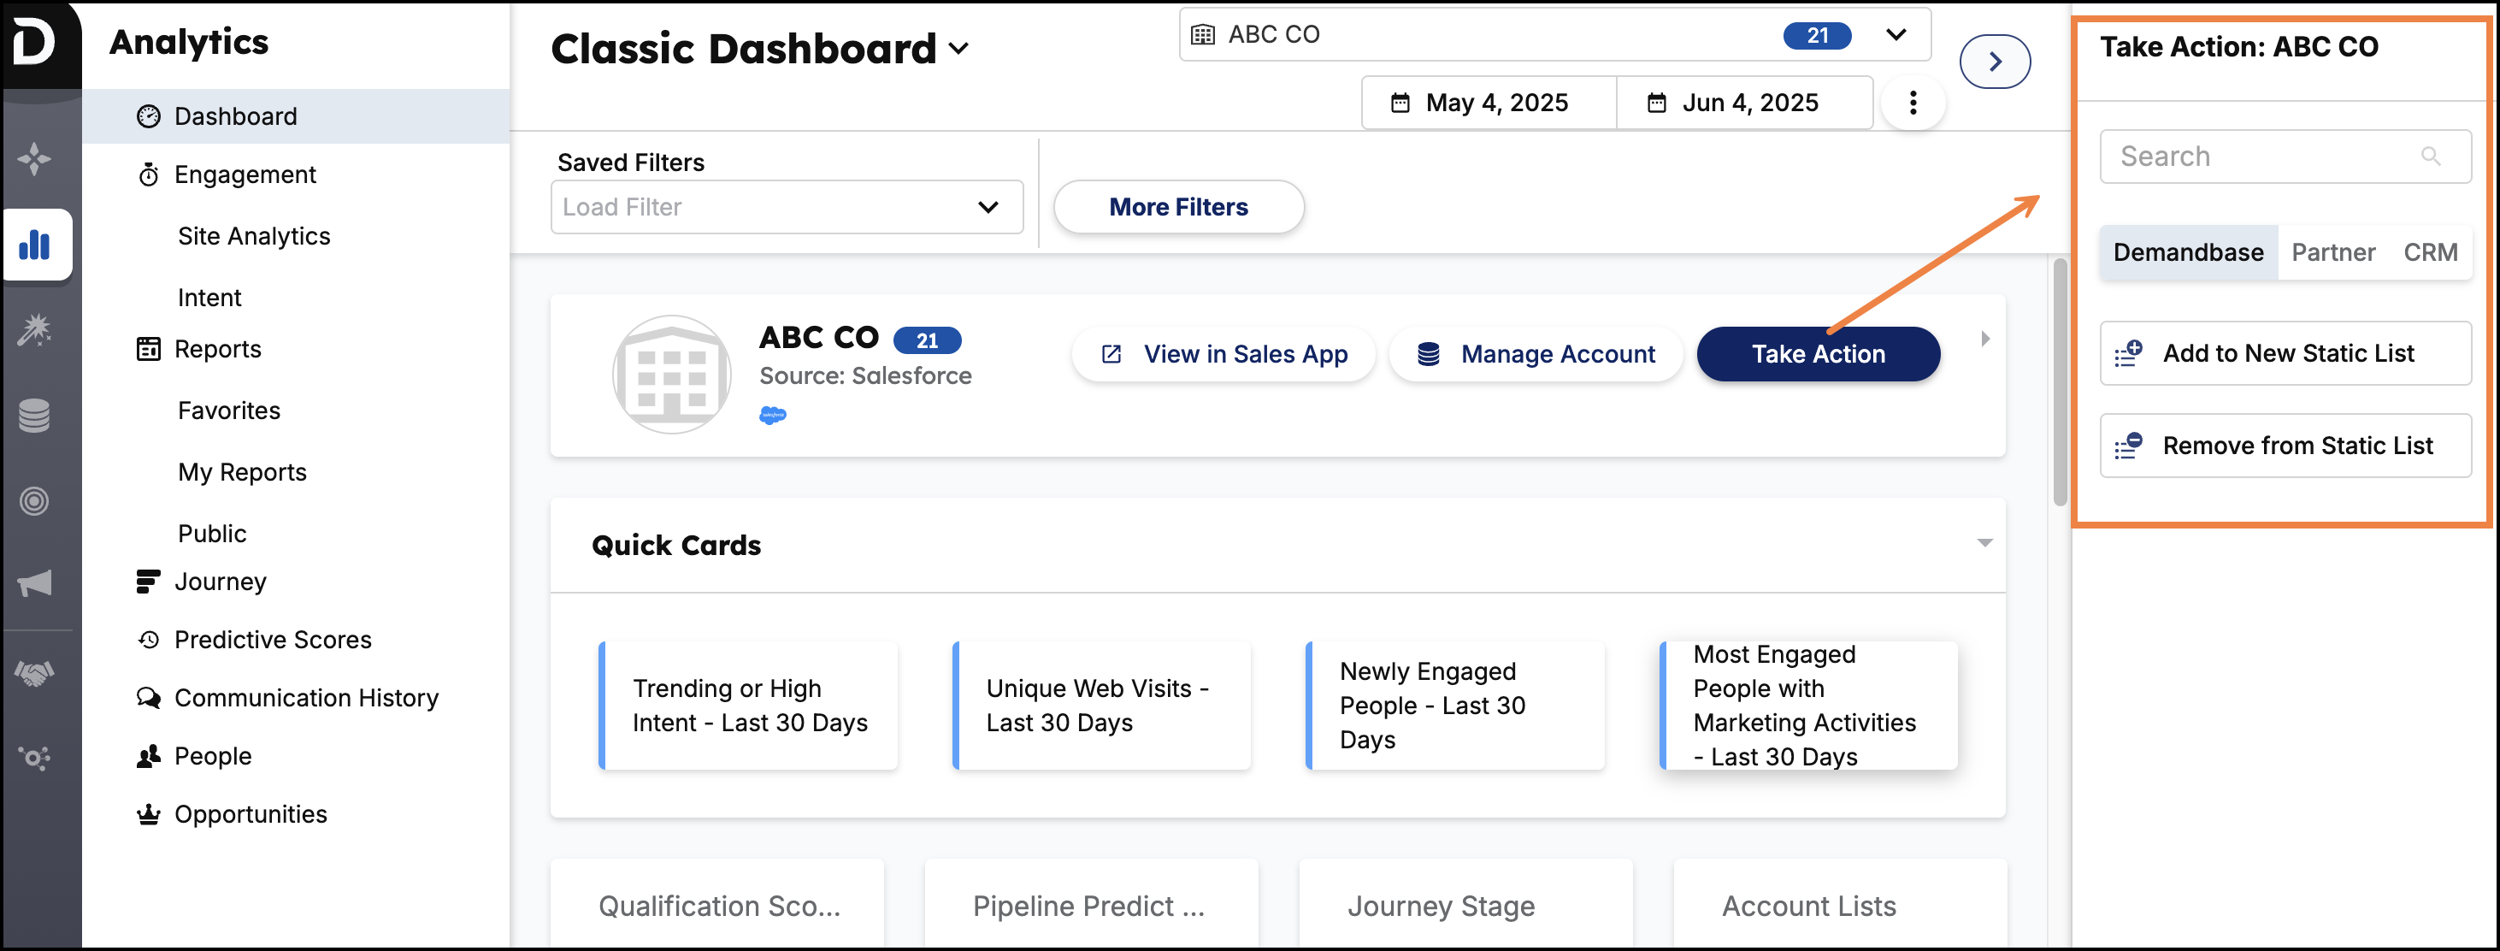Click the Reports calendar icon

pos(149,349)
